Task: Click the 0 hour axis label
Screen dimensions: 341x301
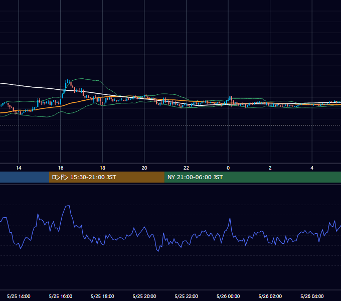Action: (228, 168)
